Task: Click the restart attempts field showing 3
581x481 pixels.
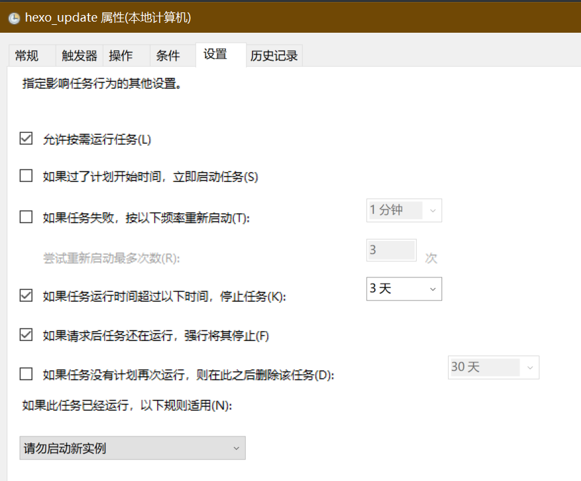Action: coord(391,250)
